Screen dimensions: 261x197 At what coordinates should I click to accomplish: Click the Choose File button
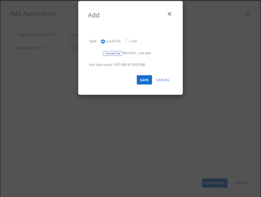click(x=112, y=53)
